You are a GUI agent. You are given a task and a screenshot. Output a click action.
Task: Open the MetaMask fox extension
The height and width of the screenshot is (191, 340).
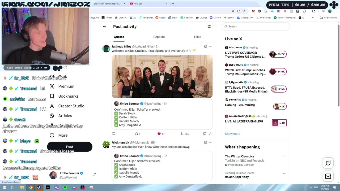coord(253,11)
